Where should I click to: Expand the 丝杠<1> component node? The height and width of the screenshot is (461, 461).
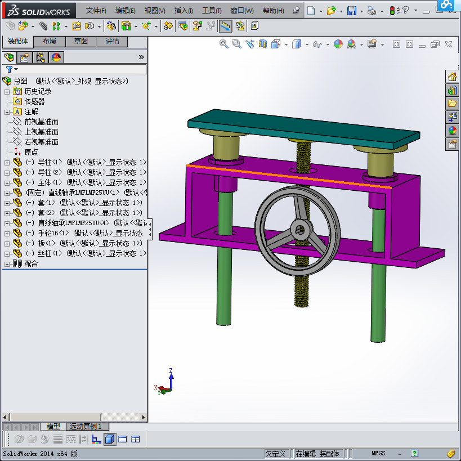tap(7, 254)
